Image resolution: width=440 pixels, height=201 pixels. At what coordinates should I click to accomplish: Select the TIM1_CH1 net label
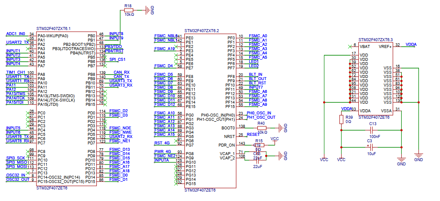pos(16,72)
